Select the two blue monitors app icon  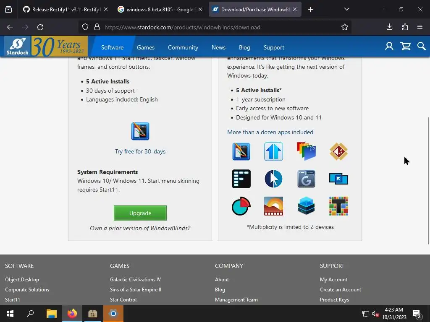(x=339, y=179)
